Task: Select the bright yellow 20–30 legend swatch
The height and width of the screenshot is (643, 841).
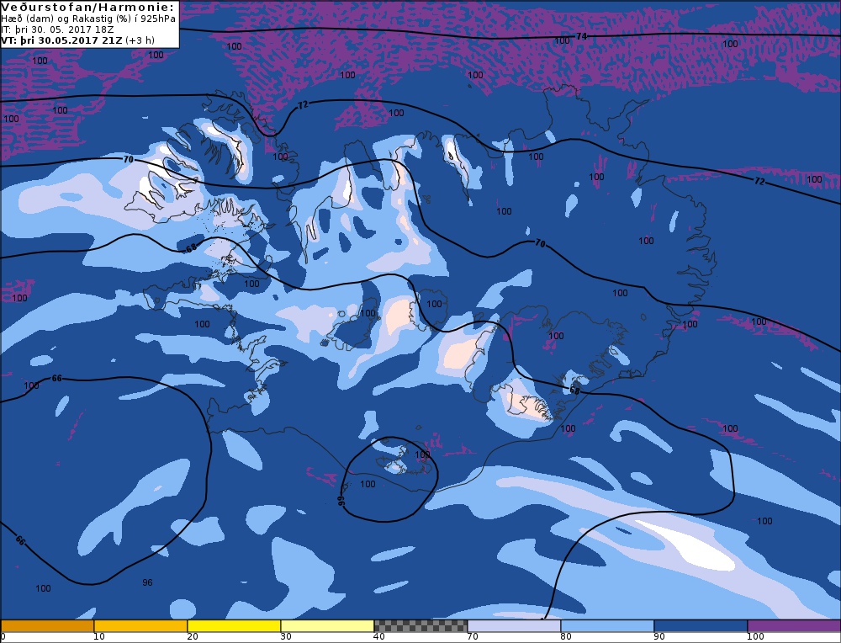Action: click(234, 626)
